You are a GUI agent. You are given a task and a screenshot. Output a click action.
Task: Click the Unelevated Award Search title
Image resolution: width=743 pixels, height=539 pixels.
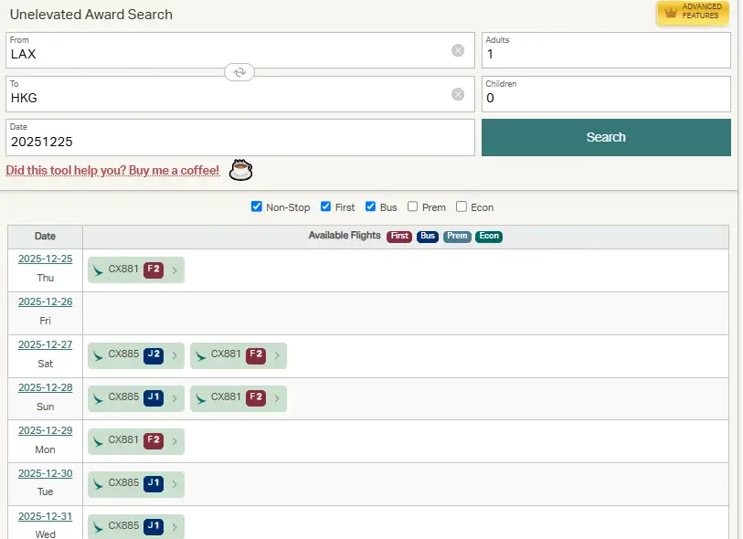click(91, 15)
